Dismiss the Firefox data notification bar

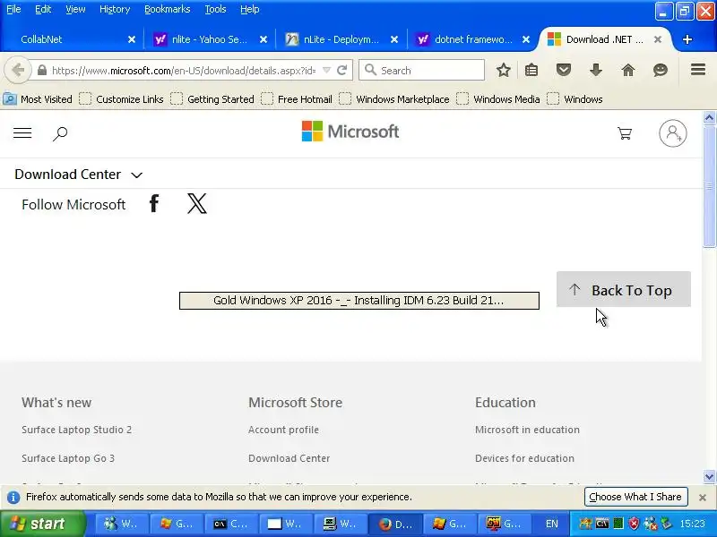pyautogui.click(x=703, y=498)
